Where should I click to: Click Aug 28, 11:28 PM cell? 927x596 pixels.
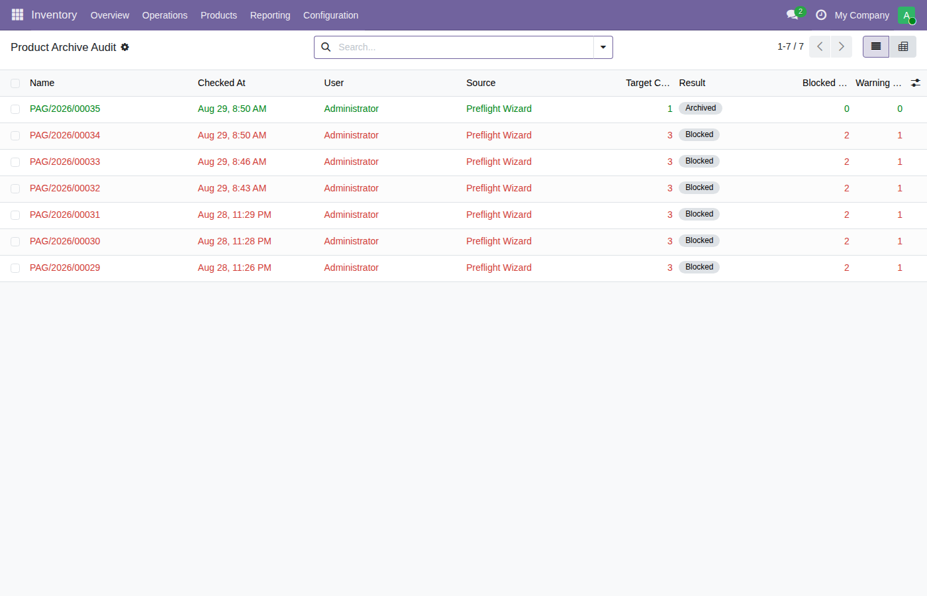click(x=234, y=241)
